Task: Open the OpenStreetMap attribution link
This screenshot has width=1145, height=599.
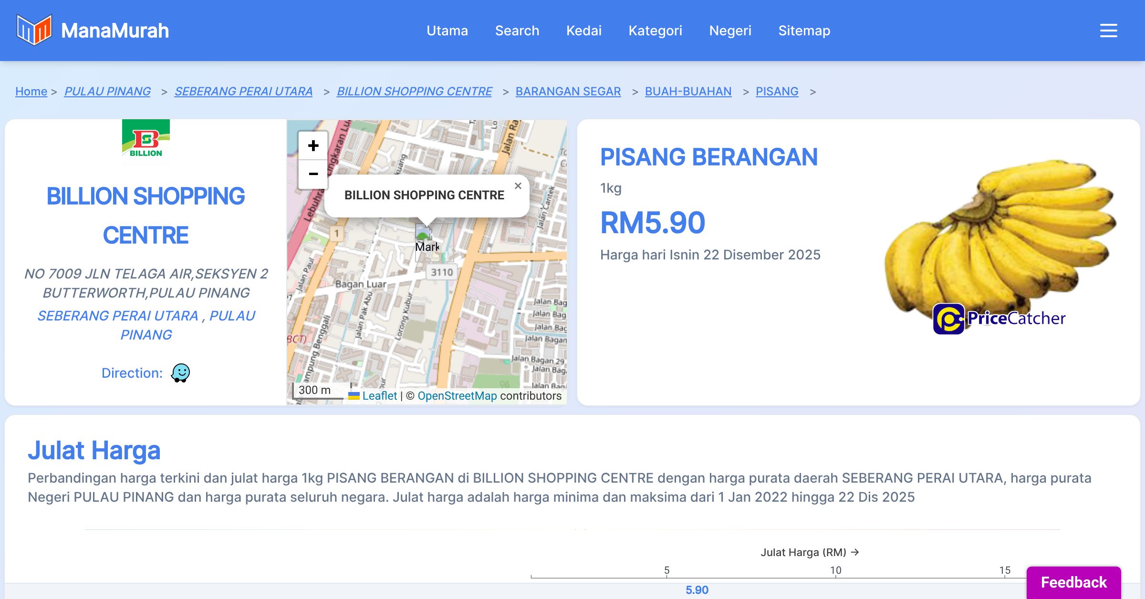Action: (x=457, y=396)
